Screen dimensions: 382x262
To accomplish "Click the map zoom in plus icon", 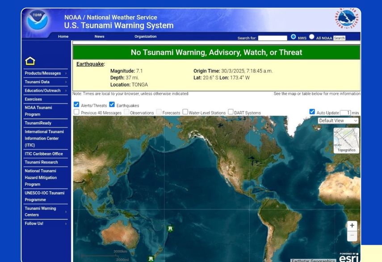I will (x=352, y=226).
